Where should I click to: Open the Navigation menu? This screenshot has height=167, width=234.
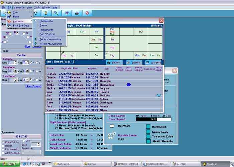coord(19,7)
